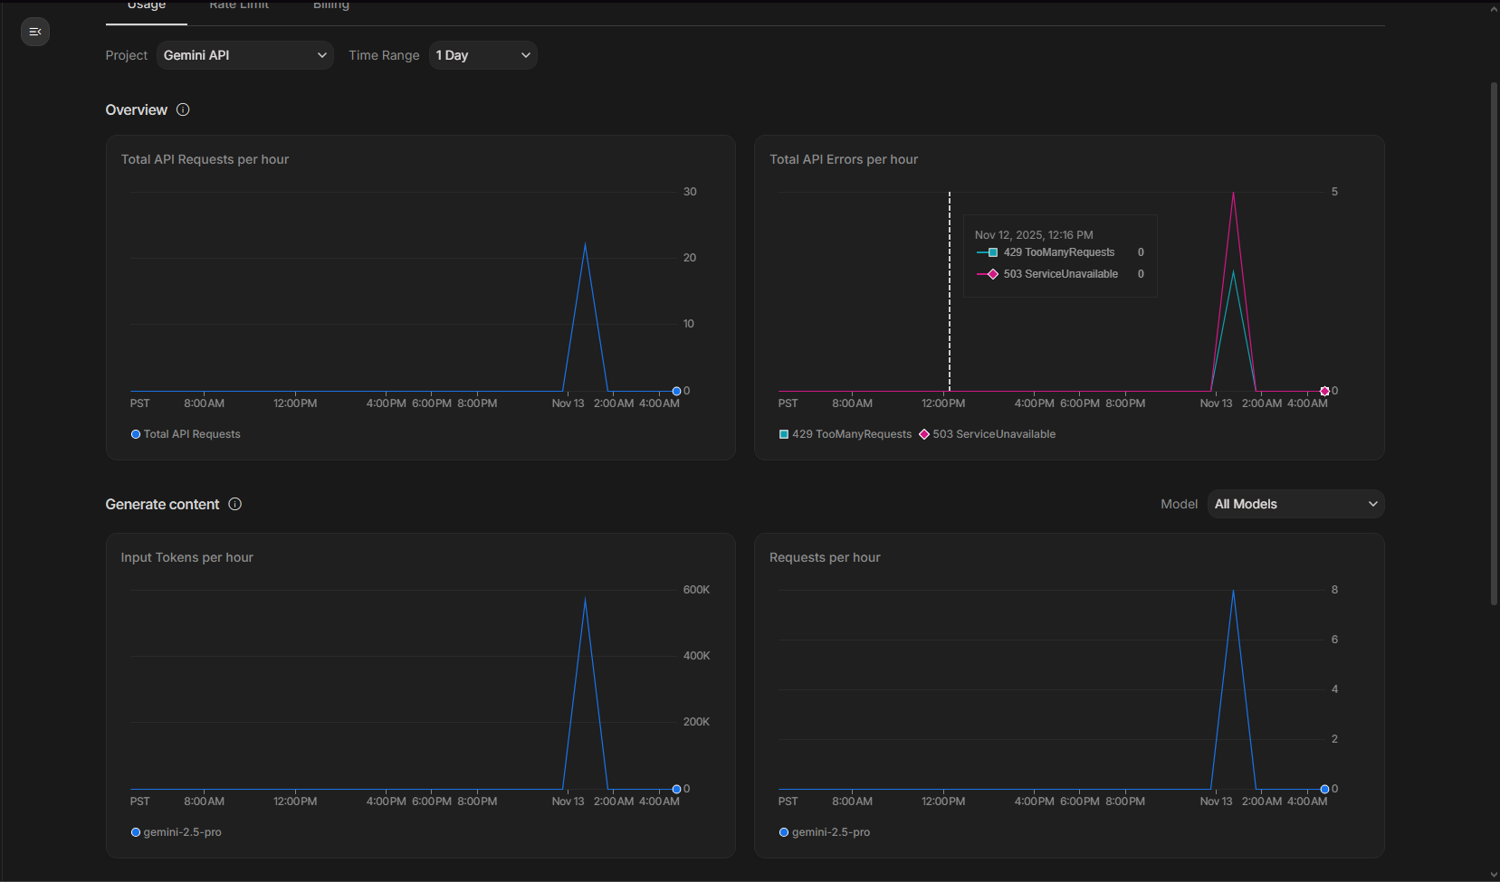Click the vertical page scrollbar thumb
Image resolution: width=1500 pixels, height=882 pixels.
tap(1494, 344)
